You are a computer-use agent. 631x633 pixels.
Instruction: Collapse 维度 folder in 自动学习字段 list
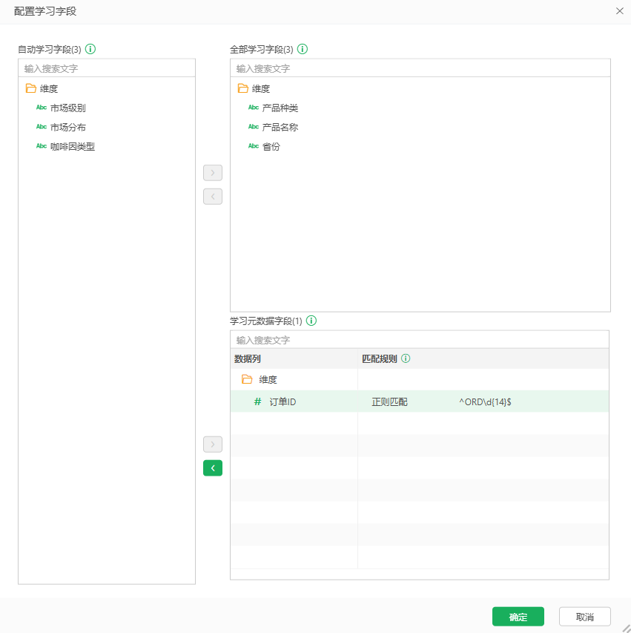click(31, 88)
